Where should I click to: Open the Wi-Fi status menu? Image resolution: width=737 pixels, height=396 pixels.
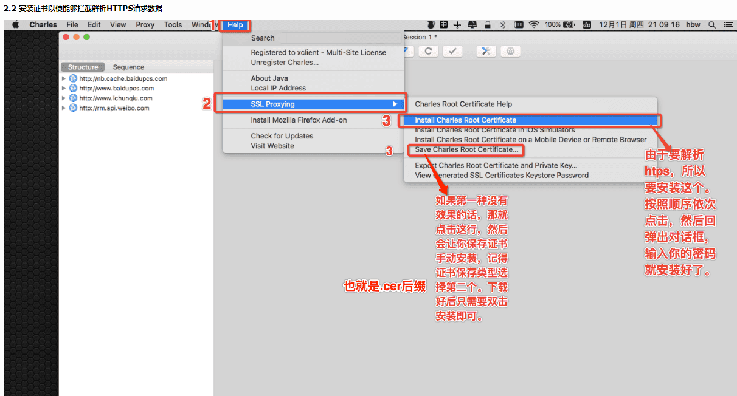[534, 25]
